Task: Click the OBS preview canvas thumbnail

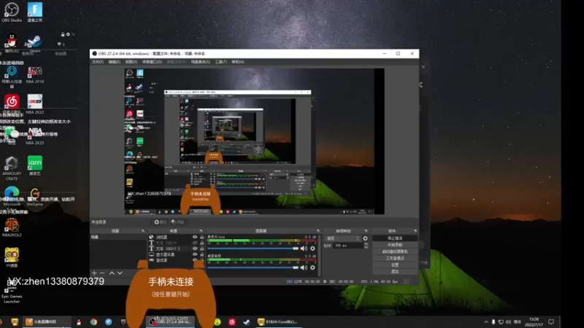Action: point(254,141)
